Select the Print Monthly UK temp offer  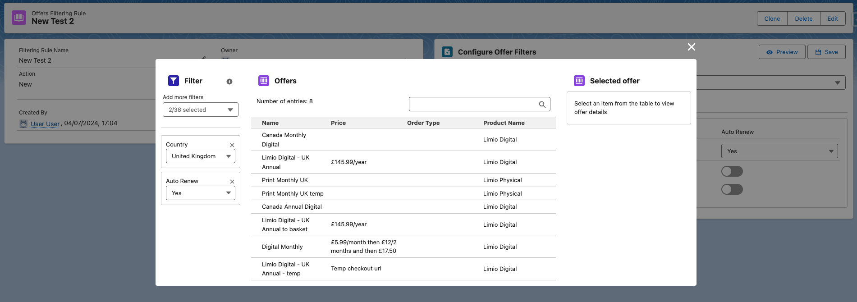tap(403, 193)
